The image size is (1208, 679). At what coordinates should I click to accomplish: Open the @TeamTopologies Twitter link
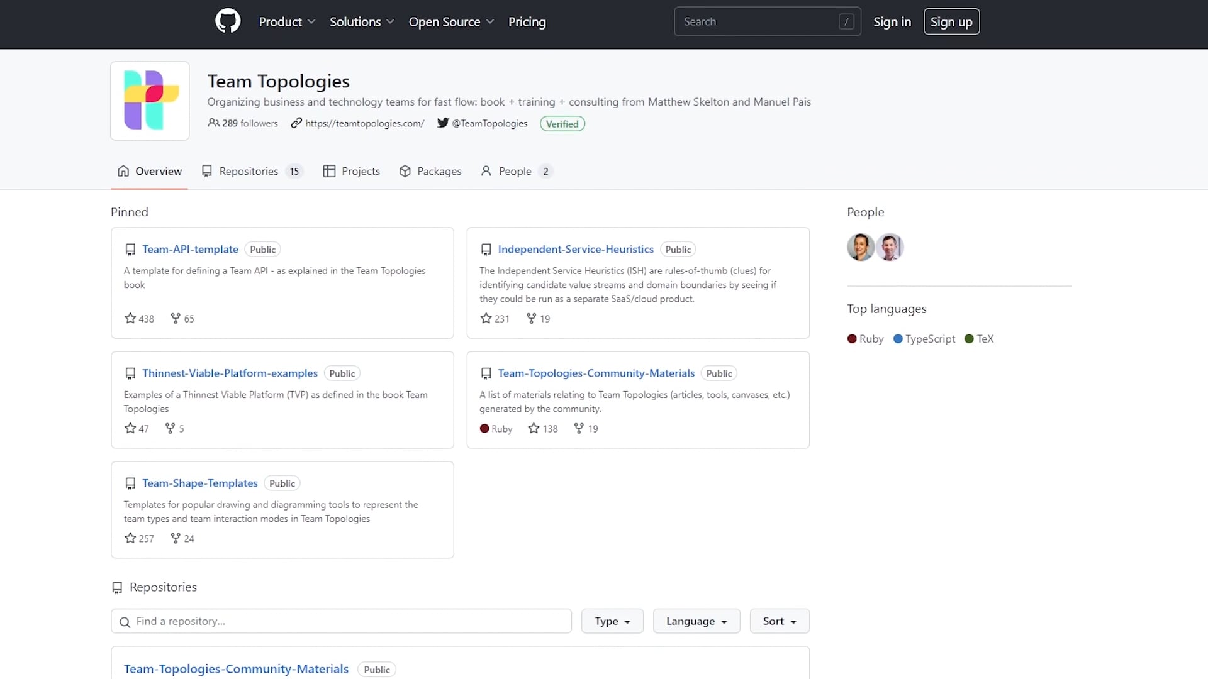pyautogui.click(x=489, y=123)
